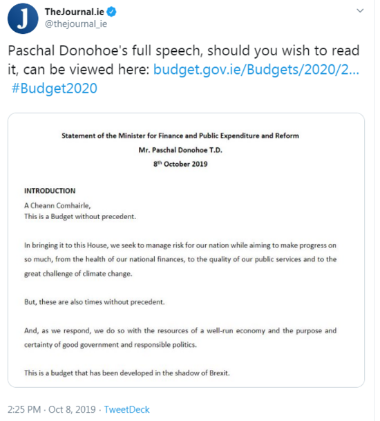Click the A Cheann Comhairle greeting line
This screenshot has width=380, height=421.
click(57, 206)
